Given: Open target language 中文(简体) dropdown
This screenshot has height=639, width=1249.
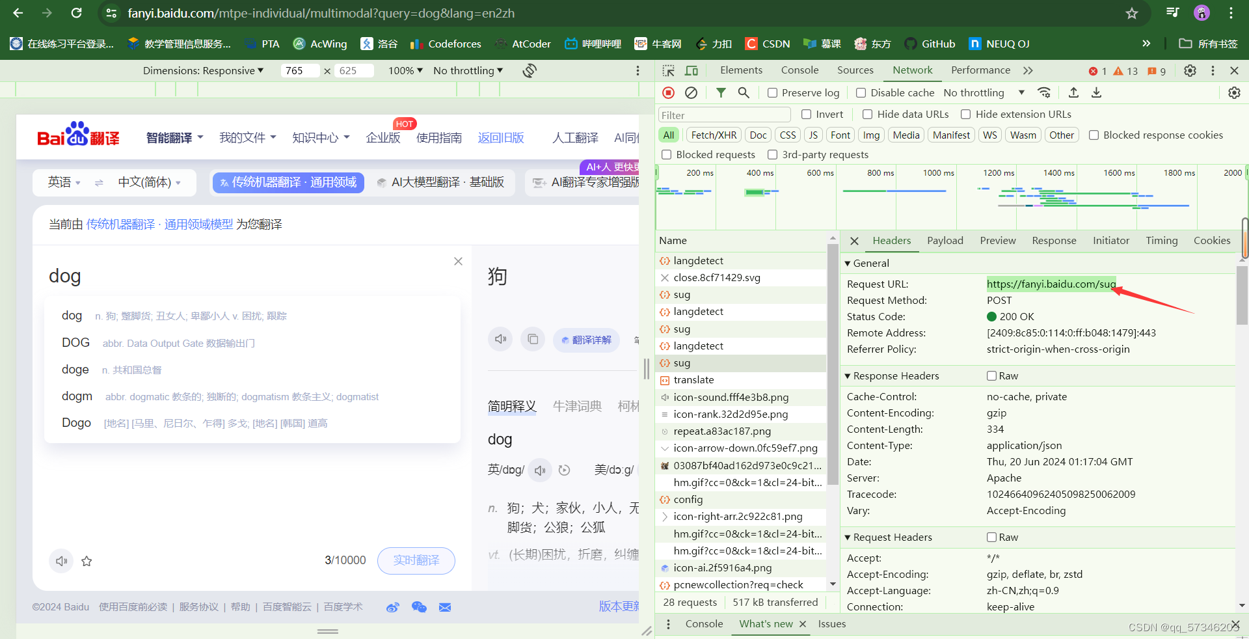Looking at the screenshot, I should tap(149, 183).
